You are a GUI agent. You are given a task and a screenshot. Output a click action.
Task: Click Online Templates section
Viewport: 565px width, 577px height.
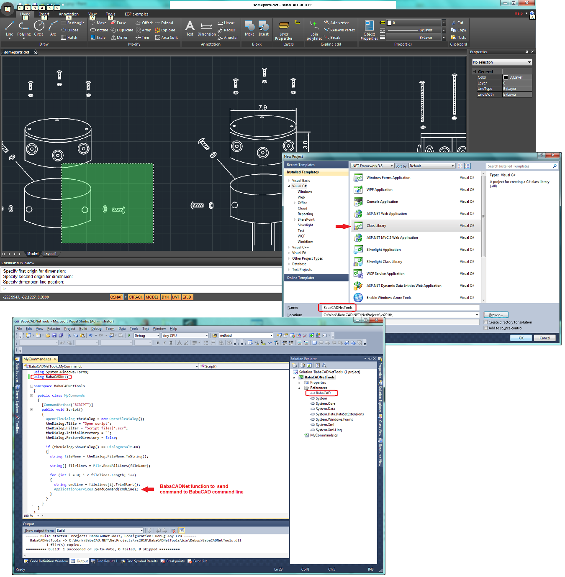(316, 278)
